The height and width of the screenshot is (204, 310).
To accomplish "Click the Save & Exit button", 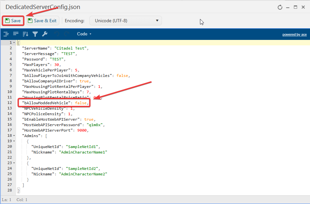I will point(43,21).
